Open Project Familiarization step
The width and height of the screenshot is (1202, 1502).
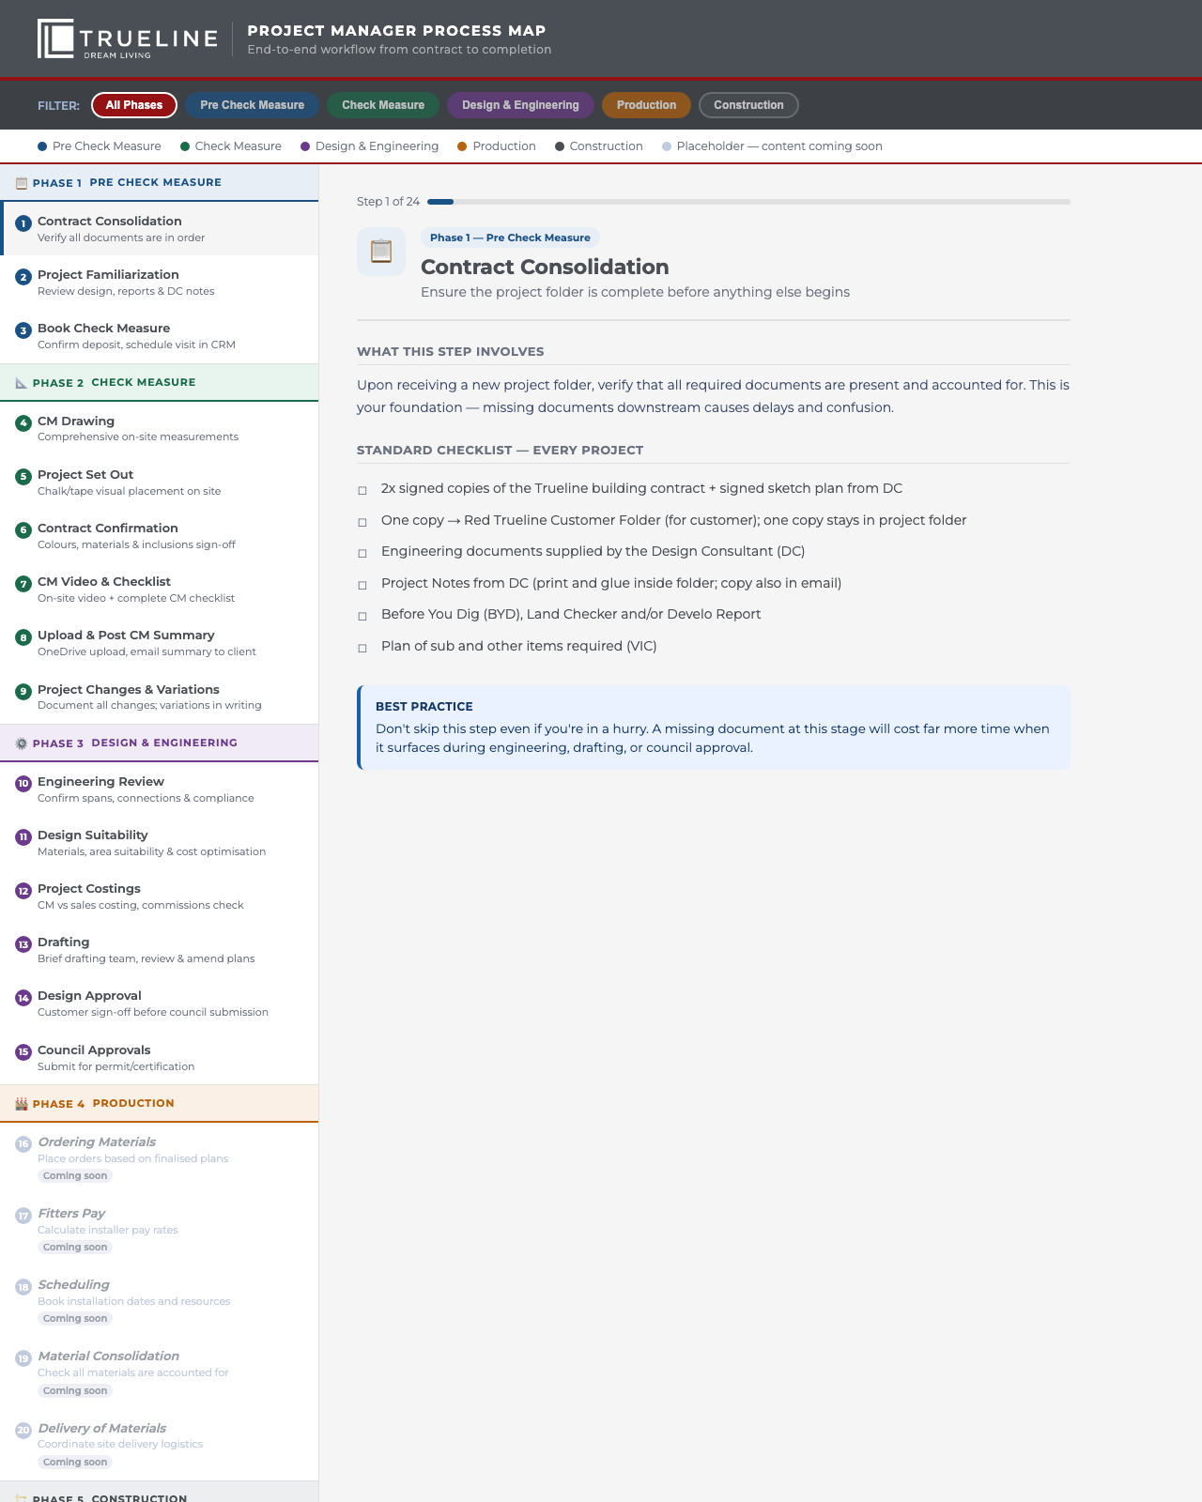pyautogui.click(x=159, y=283)
